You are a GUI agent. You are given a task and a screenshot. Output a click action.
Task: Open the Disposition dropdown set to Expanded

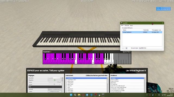(55, 78)
